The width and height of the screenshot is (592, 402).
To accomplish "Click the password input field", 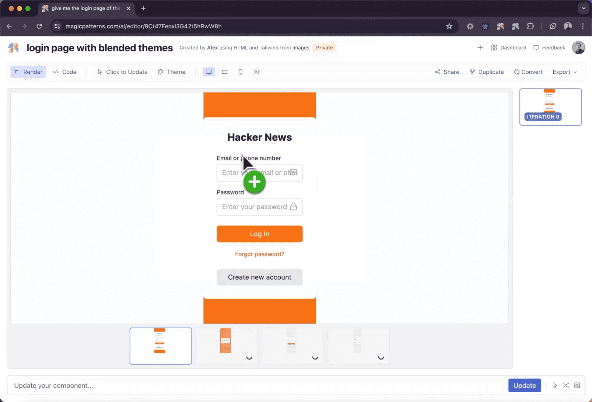I will [x=259, y=207].
